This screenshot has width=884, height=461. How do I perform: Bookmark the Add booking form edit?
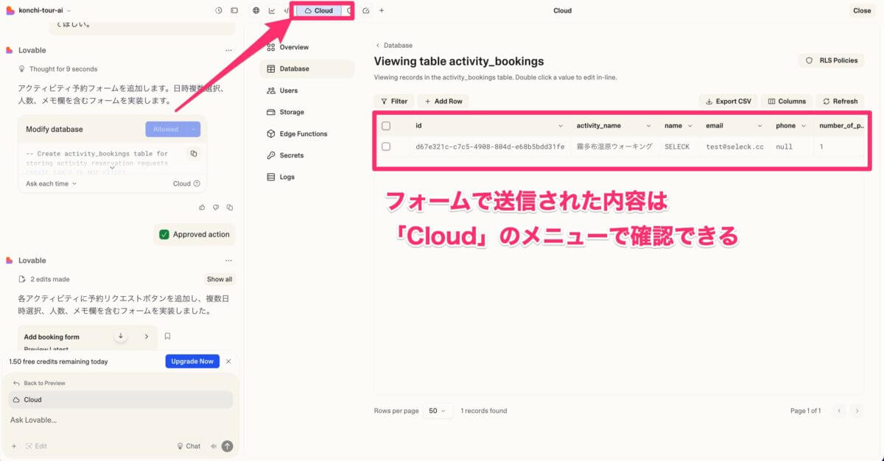(x=168, y=337)
